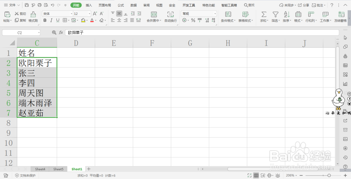Toggle vertical middle alignment
351x179 pixels.
click(x=119, y=14)
